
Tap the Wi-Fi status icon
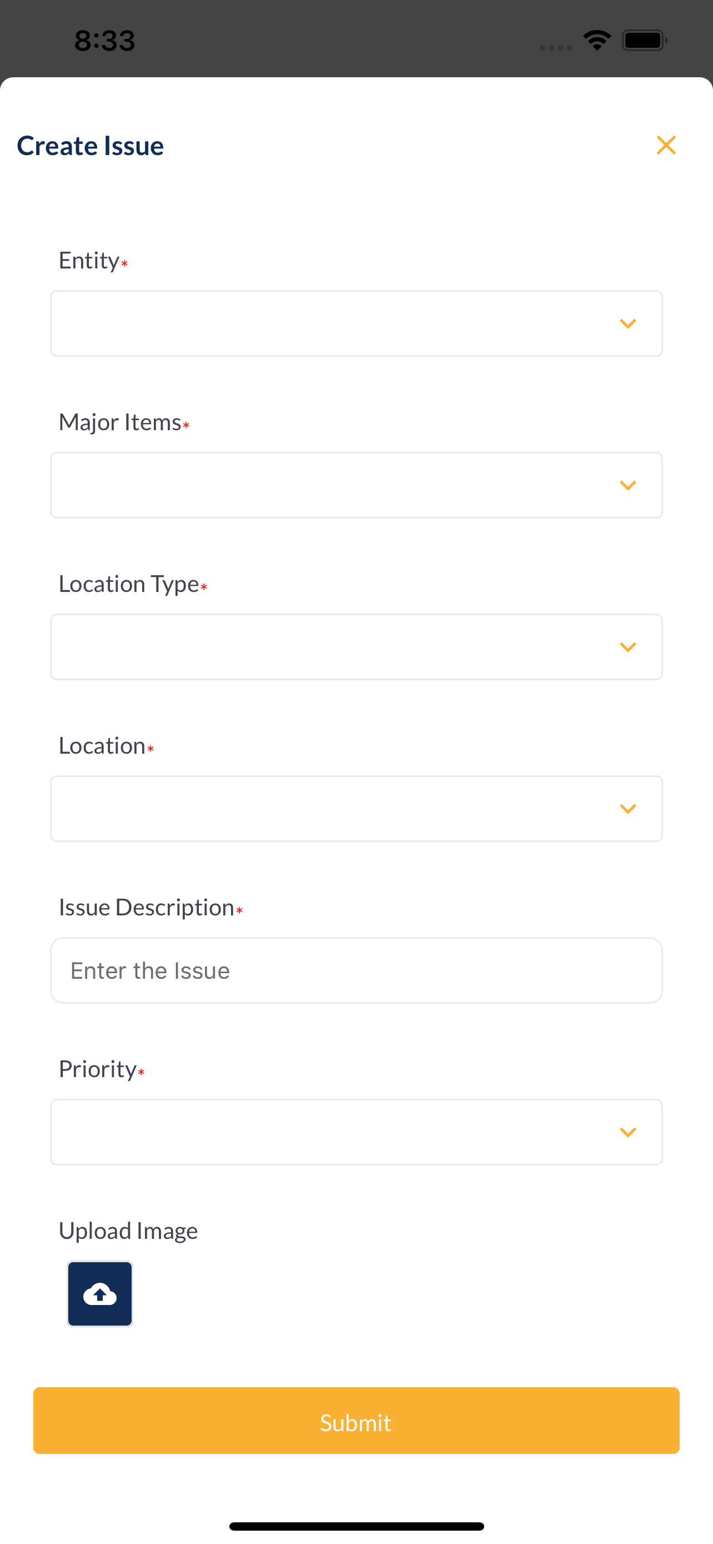click(597, 40)
